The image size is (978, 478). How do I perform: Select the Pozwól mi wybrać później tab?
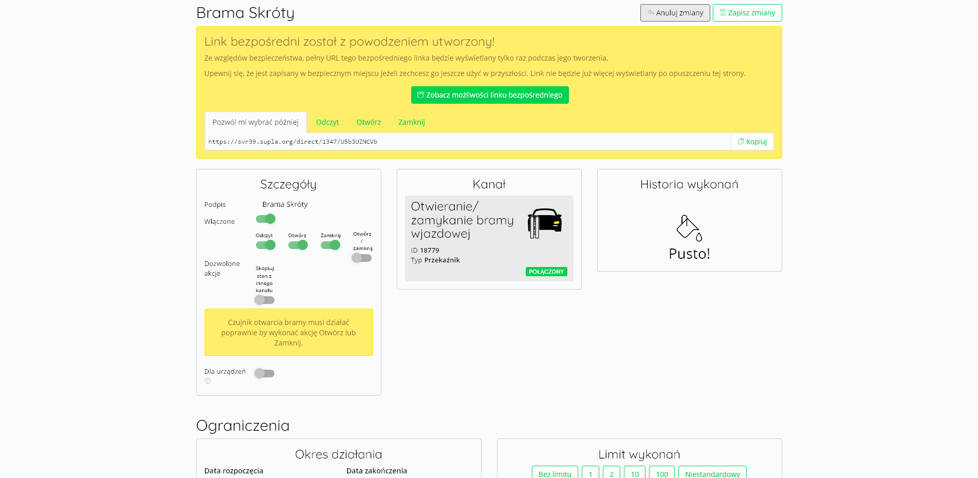(255, 122)
